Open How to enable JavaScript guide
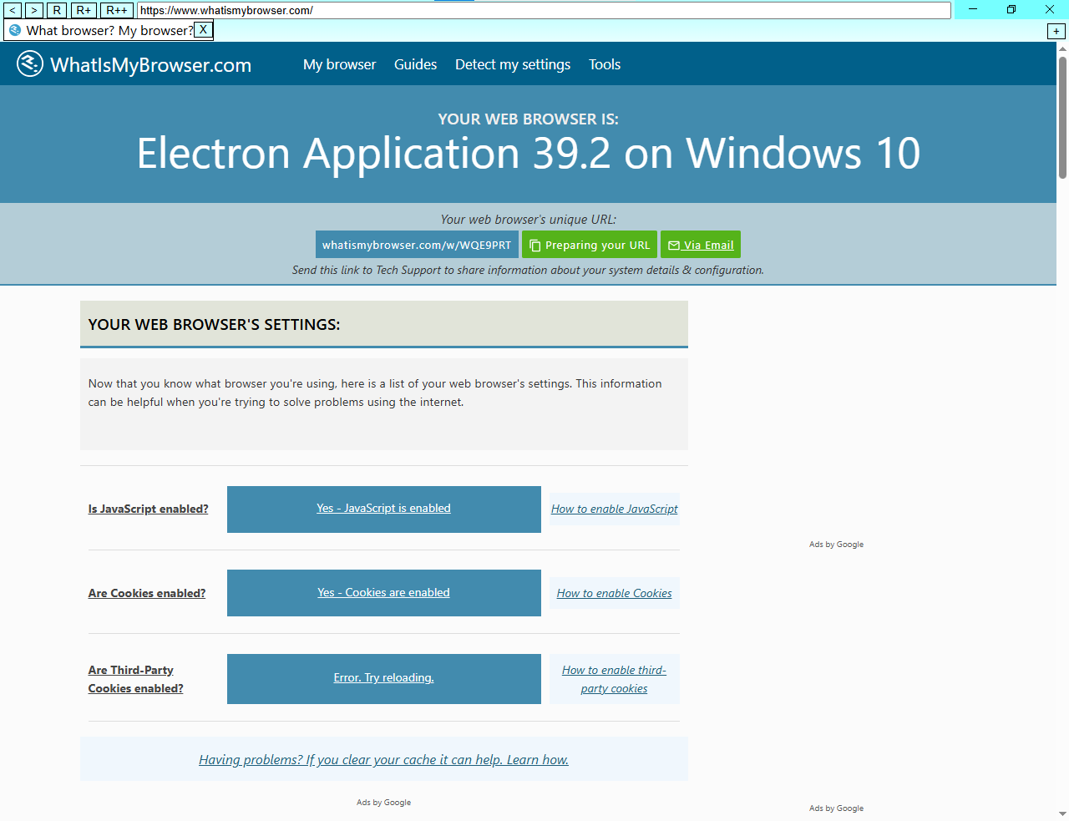This screenshot has width=1069, height=821. pos(614,509)
